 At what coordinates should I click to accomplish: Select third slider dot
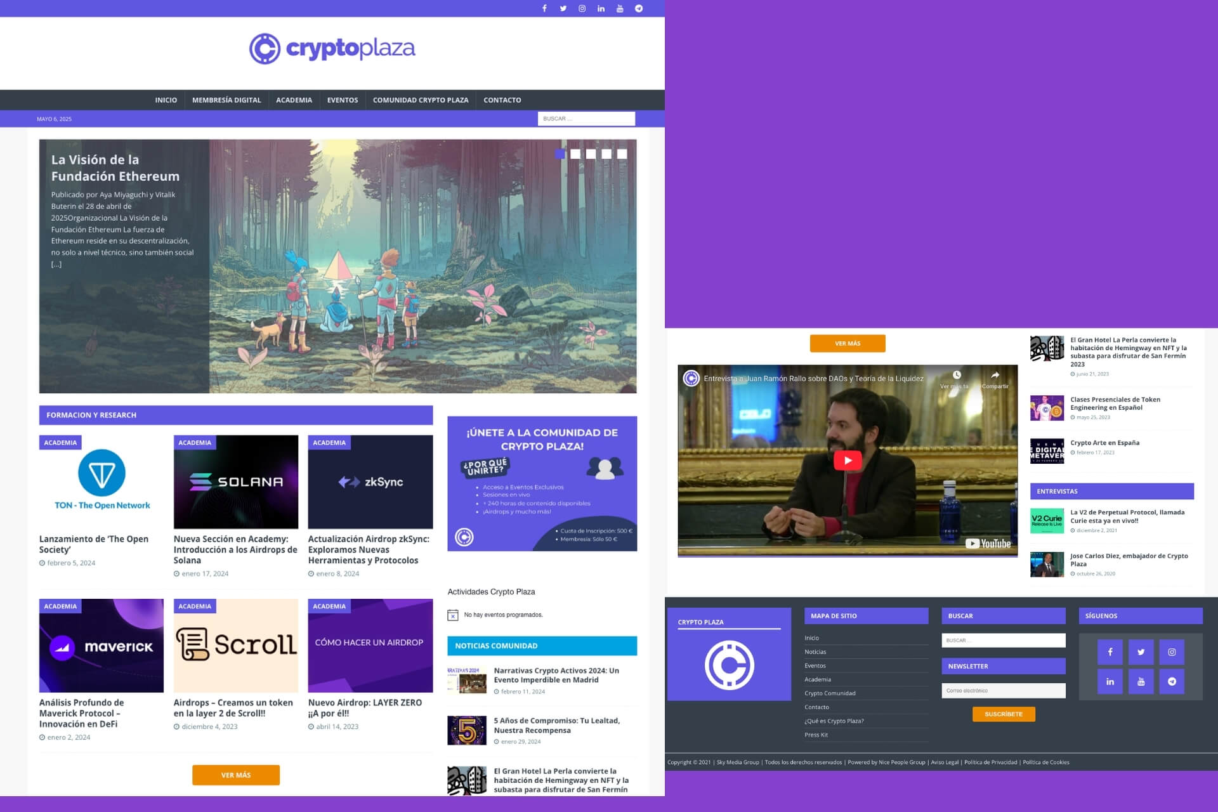591,154
